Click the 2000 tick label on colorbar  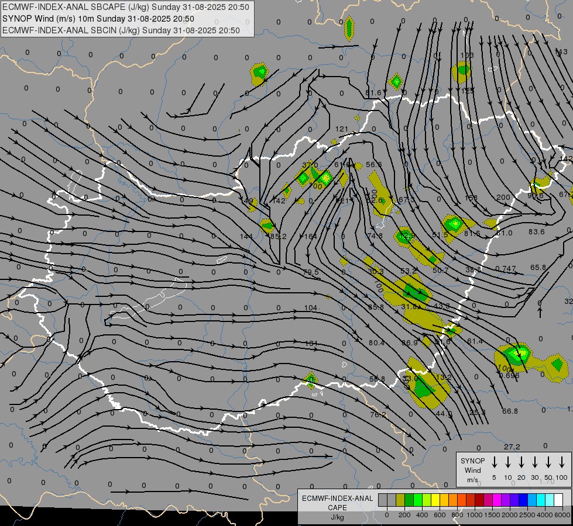click(x=509, y=515)
